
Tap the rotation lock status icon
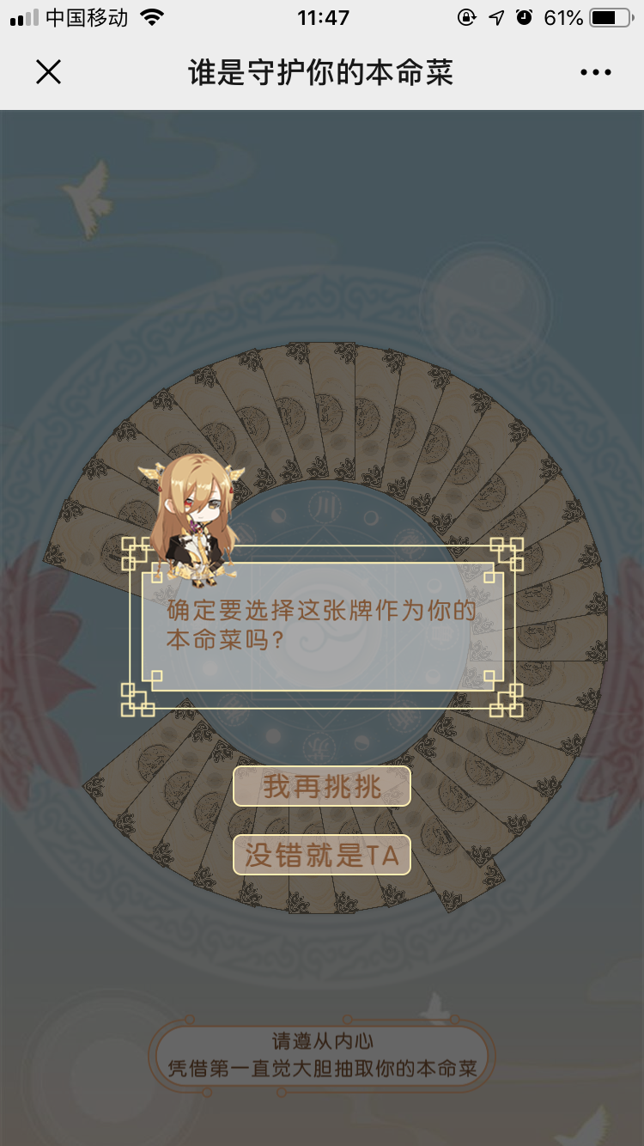pos(467,18)
